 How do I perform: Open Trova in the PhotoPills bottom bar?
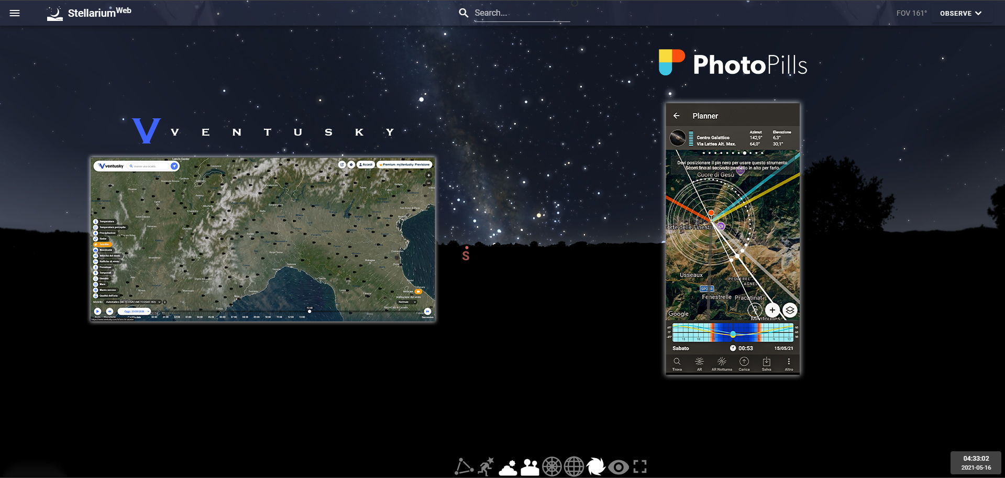(677, 364)
